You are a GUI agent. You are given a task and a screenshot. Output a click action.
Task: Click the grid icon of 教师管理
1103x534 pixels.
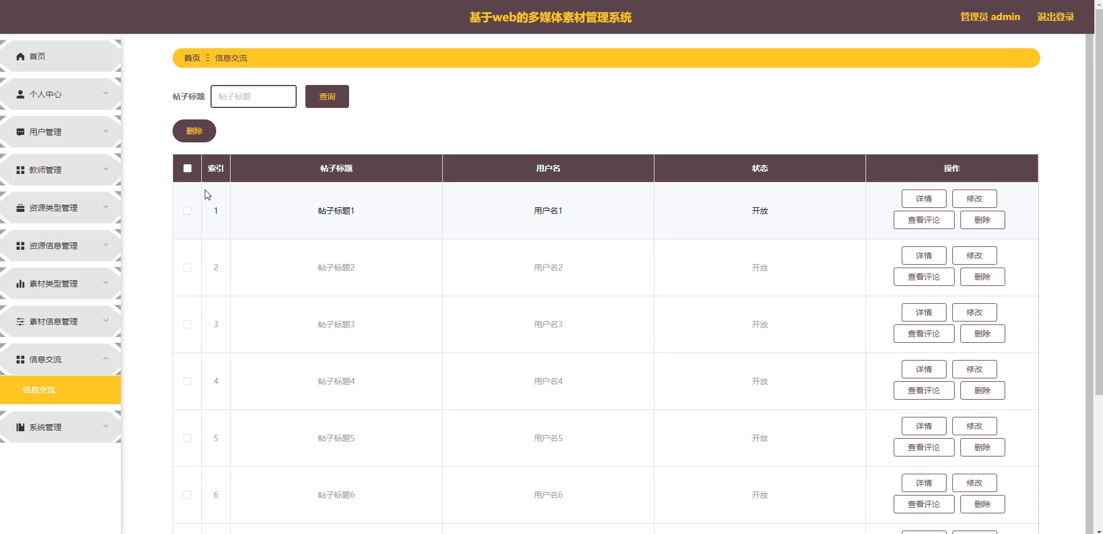pos(21,170)
